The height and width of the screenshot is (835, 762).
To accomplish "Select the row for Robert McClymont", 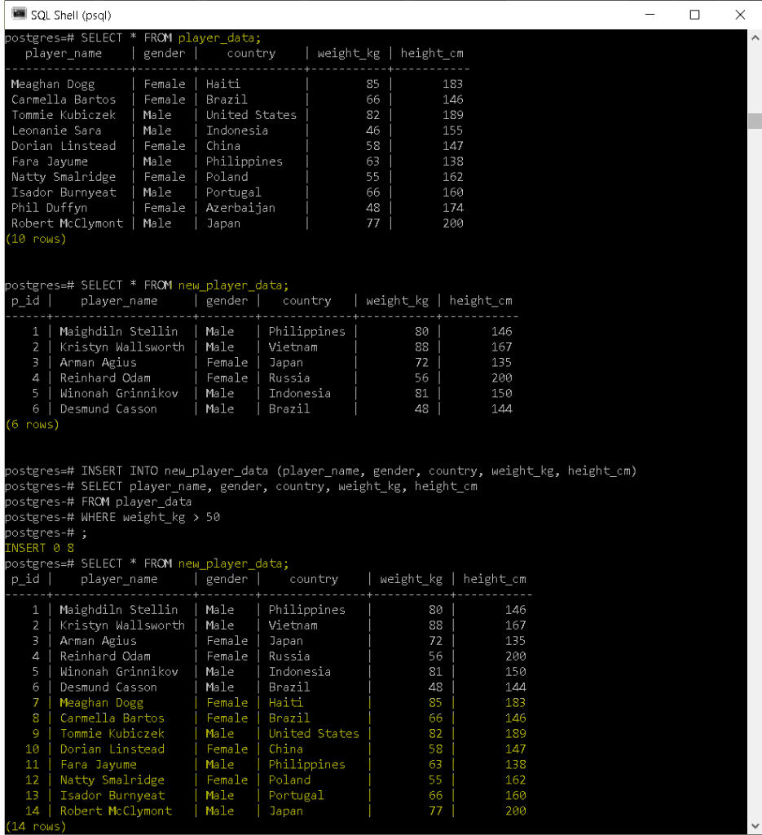I will (62, 223).
